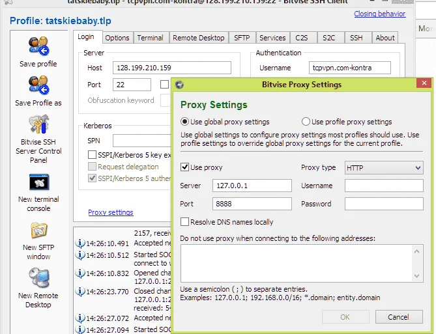The height and width of the screenshot is (334, 436).
Task: Click exclusion list scrollbar up arrow
Action: pos(417,251)
